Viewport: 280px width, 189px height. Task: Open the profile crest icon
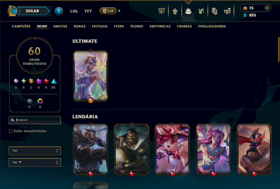[x=175, y=11]
